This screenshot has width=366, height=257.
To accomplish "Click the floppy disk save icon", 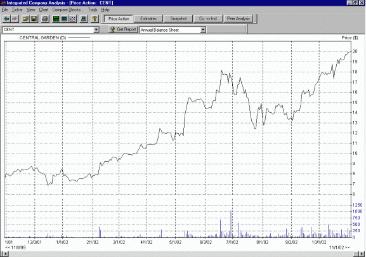I will (x=34, y=18).
